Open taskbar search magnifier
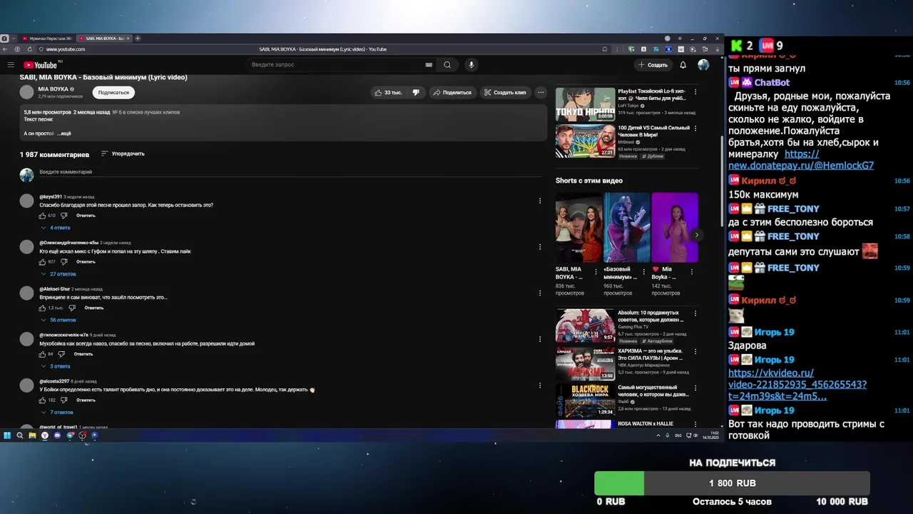The image size is (913, 514). tap(20, 435)
